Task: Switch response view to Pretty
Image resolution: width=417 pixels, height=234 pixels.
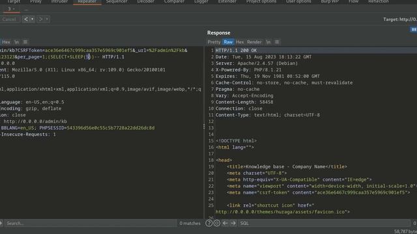Action: (214, 42)
